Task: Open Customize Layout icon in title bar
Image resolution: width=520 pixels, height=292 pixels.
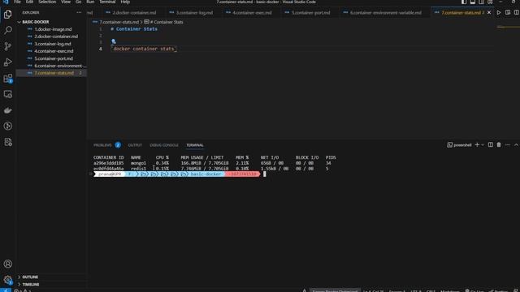Action: pos(490,2)
